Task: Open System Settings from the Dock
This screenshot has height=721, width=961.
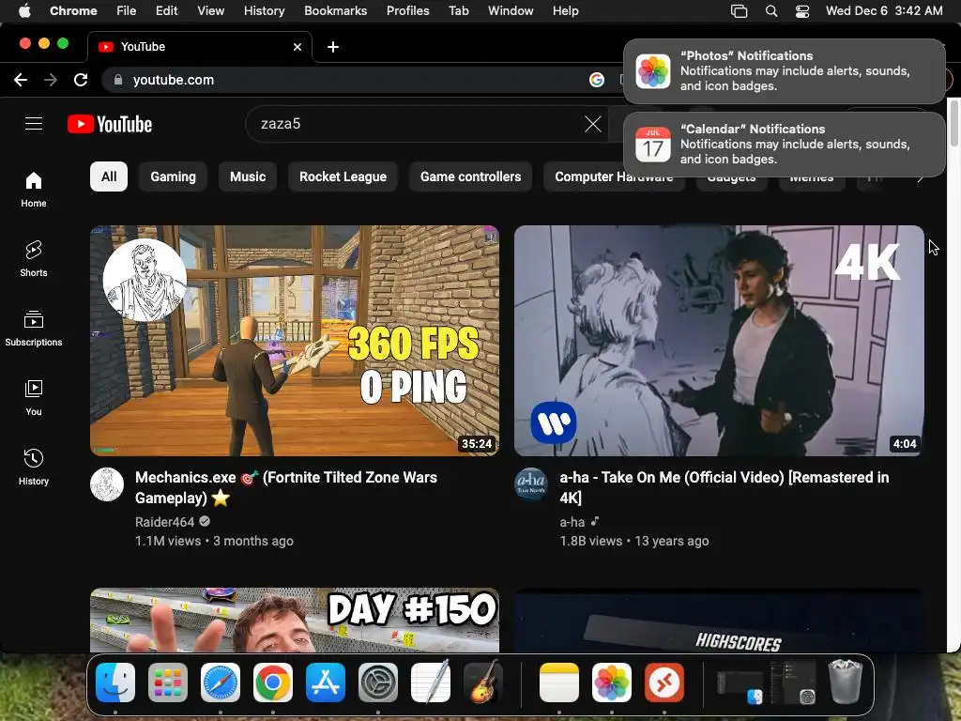Action: (x=378, y=683)
